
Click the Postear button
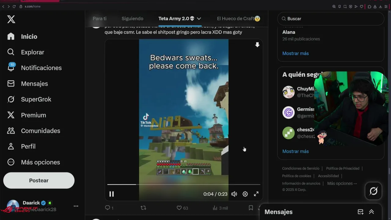(39, 181)
